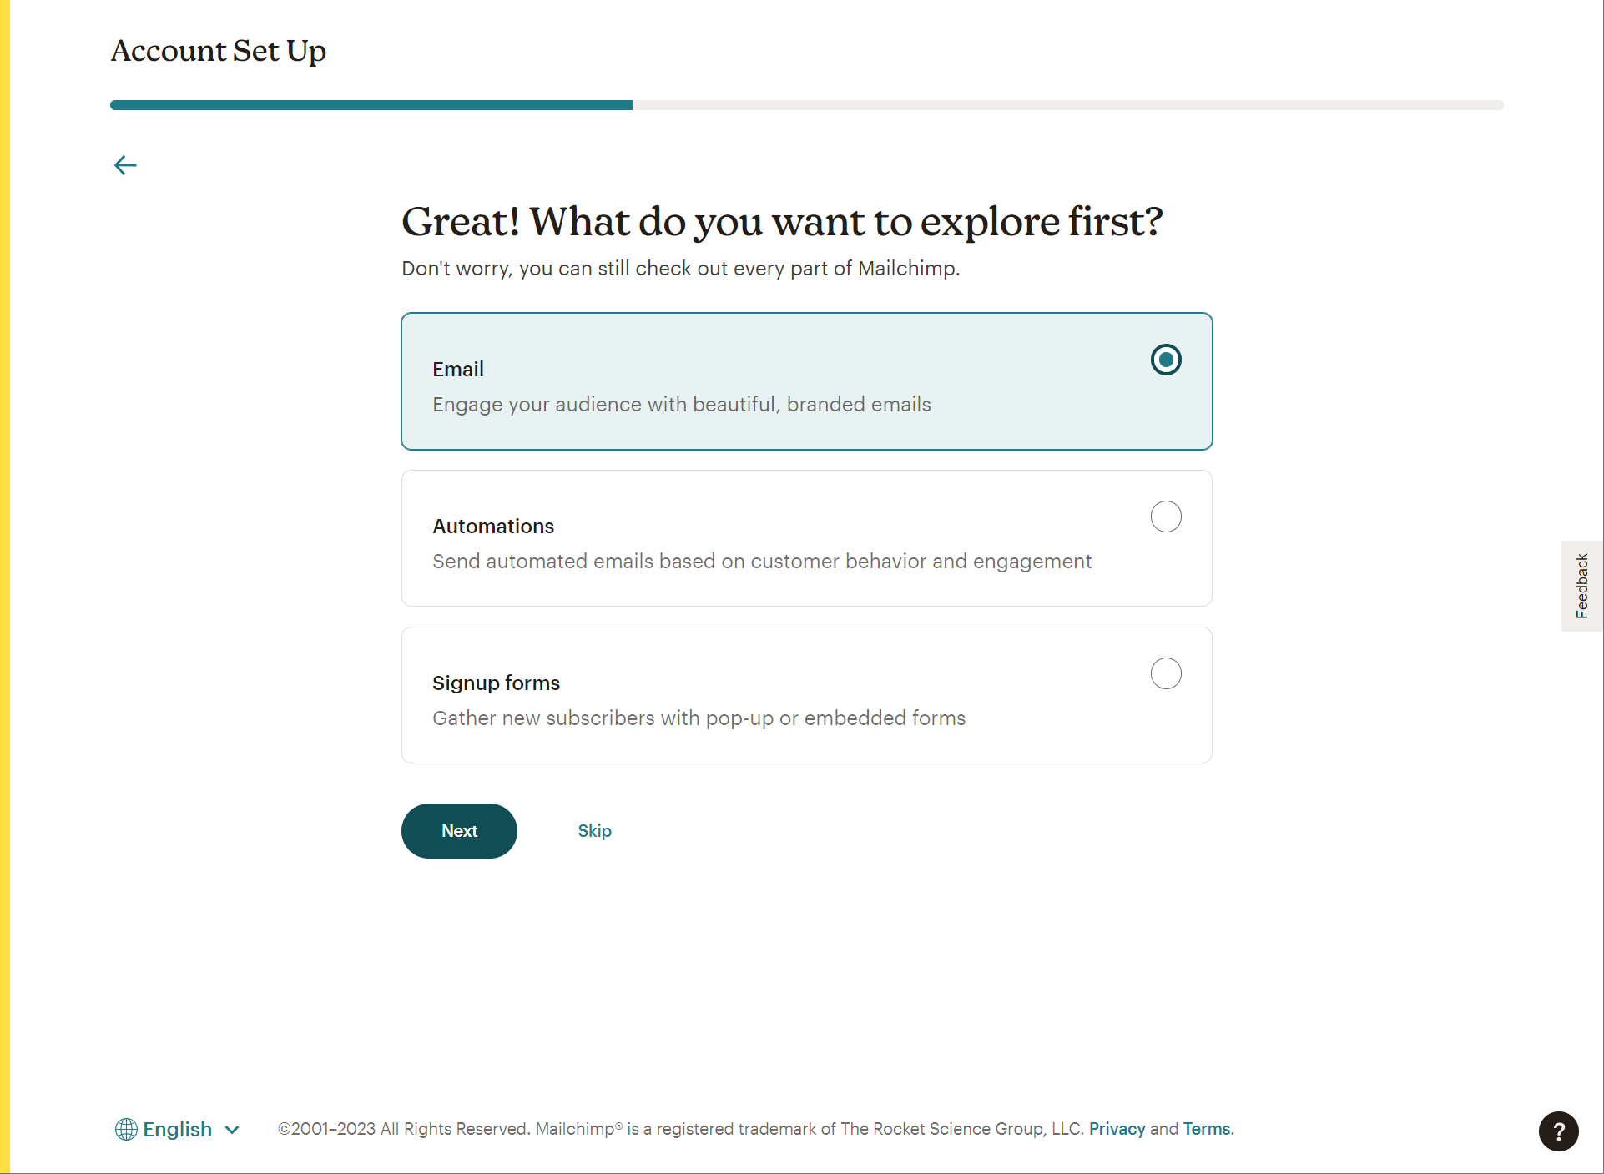Select the Email radio button
Screen dimensions: 1604x1174
[x=1166, y=360]
